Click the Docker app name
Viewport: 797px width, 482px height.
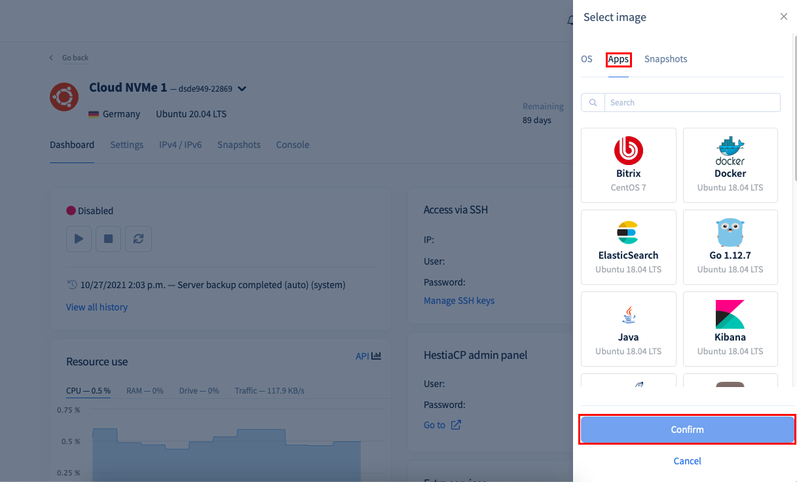point(730,174)
